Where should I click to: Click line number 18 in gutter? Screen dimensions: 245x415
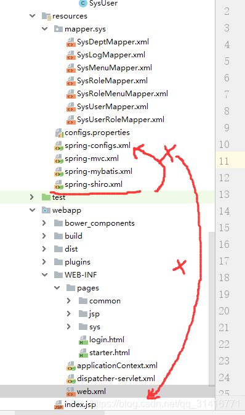pos(224,277)
